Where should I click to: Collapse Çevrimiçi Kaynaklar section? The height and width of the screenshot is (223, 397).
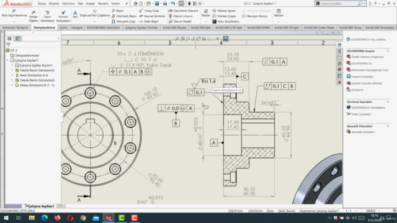click(x=388, y=102)
